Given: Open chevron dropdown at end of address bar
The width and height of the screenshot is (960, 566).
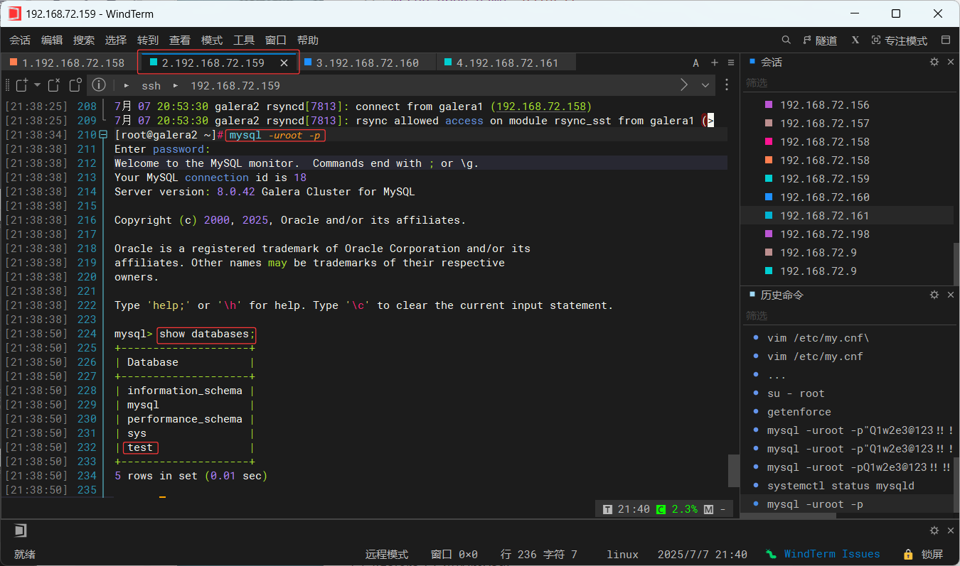Looking at the screenshot, I should [705, 85].
